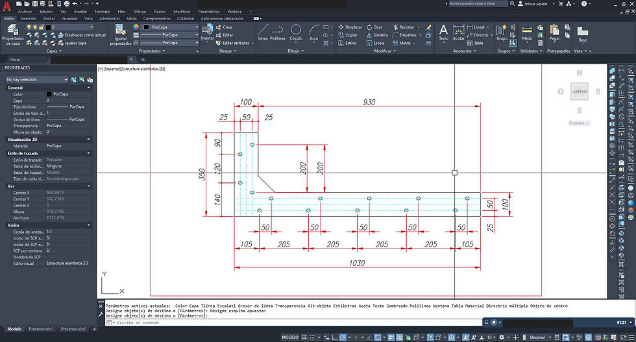Viewport: 636px width, 342px height.
Task: Click the SUPERIOR face of the ViewCube
Action: point(579,92)
